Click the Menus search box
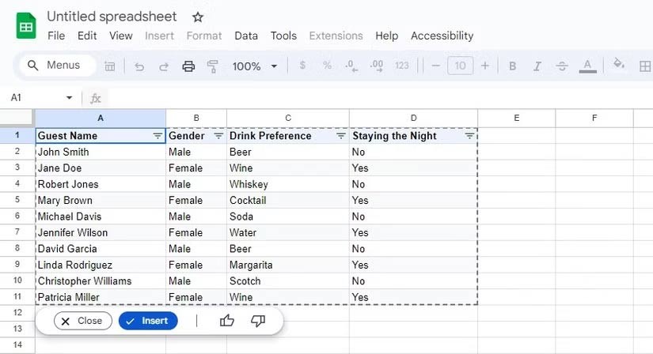This screenshot has width=653, height=354. (55, 66)
